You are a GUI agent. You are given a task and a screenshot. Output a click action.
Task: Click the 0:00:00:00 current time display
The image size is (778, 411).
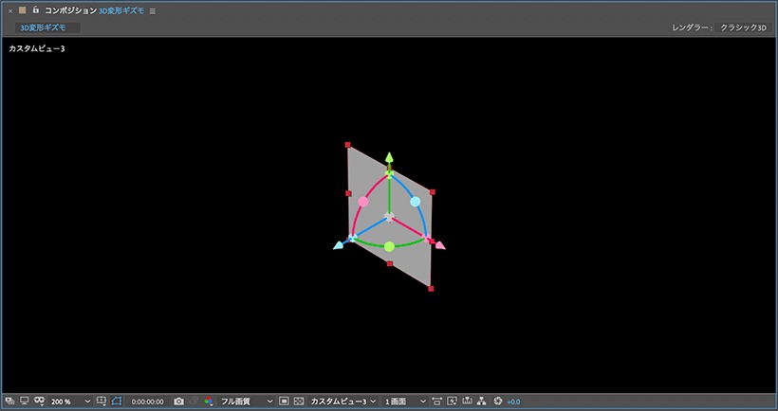pos(147,402)
